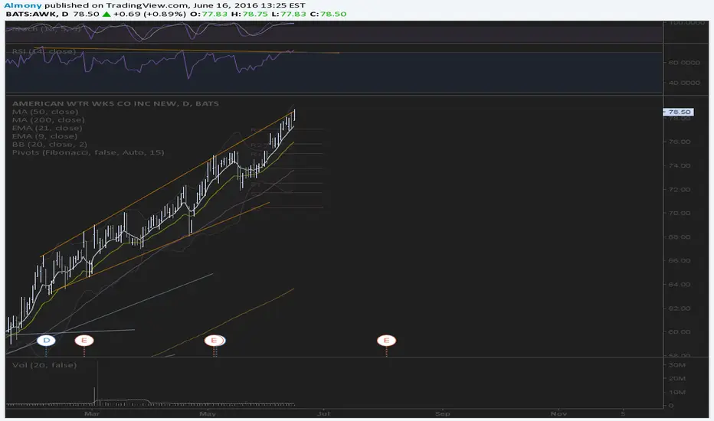Click the May label on time axis
Screen dimensions: 714x421
[x=208, y=413]
